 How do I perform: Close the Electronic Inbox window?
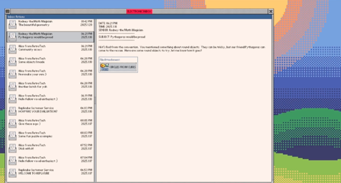coord(271,11)
